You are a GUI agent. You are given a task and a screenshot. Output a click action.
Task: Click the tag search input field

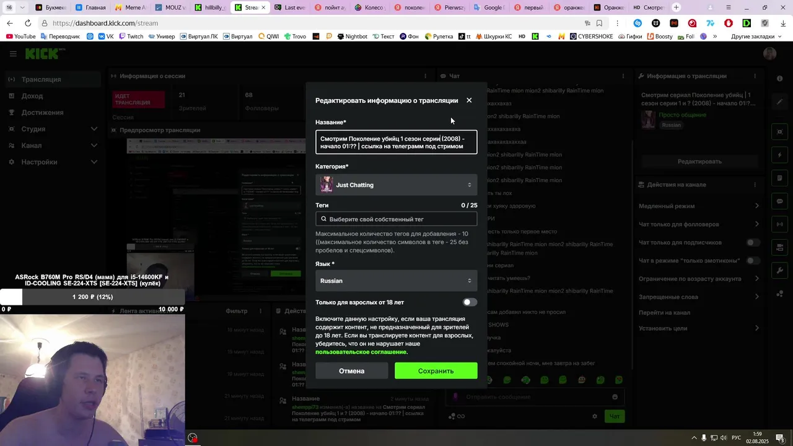(396, 219)
